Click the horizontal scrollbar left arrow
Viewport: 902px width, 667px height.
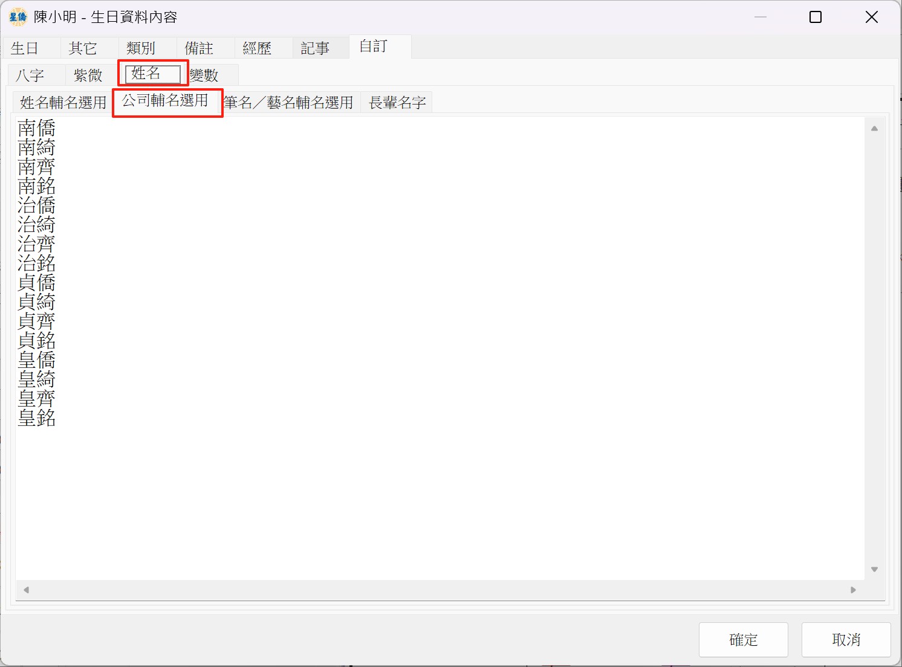pos(26,590)
